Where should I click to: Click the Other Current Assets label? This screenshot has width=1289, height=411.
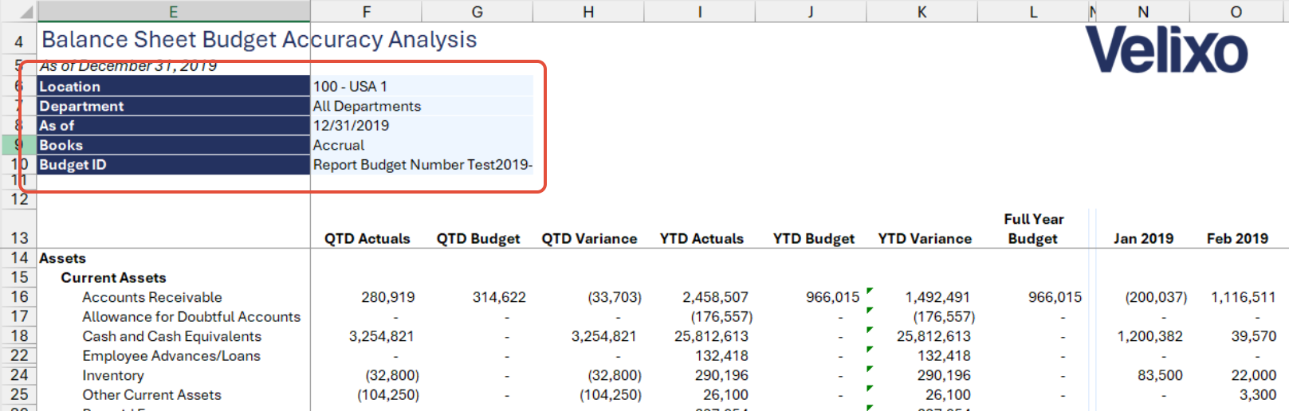(x=151, y=394)
